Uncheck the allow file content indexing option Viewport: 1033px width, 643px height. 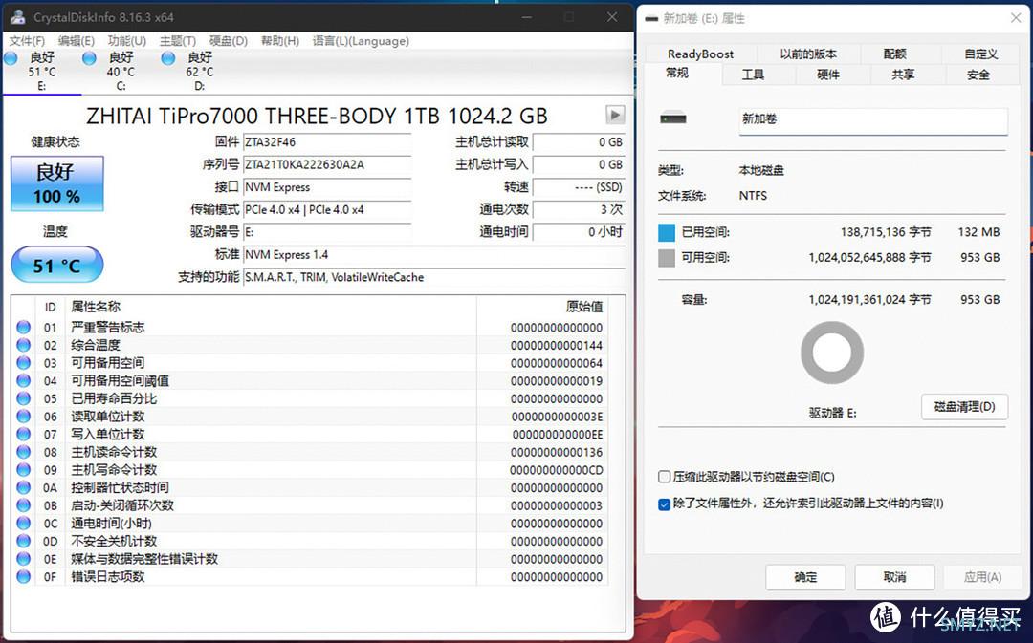[664, 504]
